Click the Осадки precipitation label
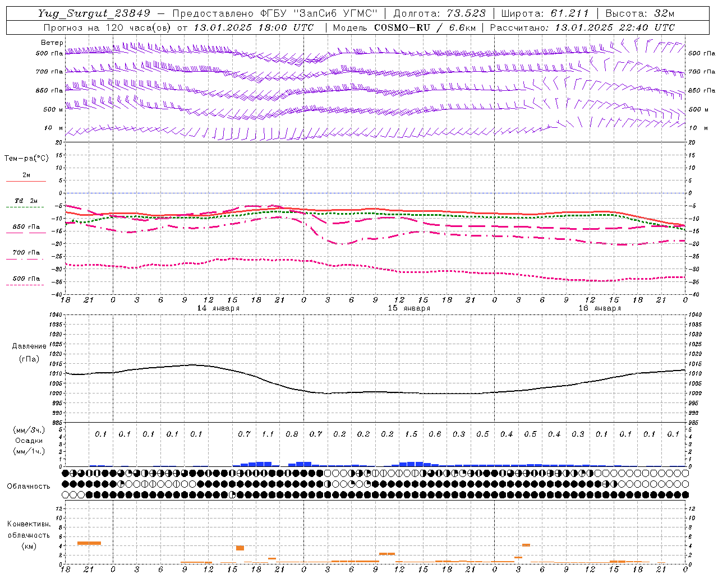Image resolution: width=718 pixels, height=574 pixels. [29, 441]
